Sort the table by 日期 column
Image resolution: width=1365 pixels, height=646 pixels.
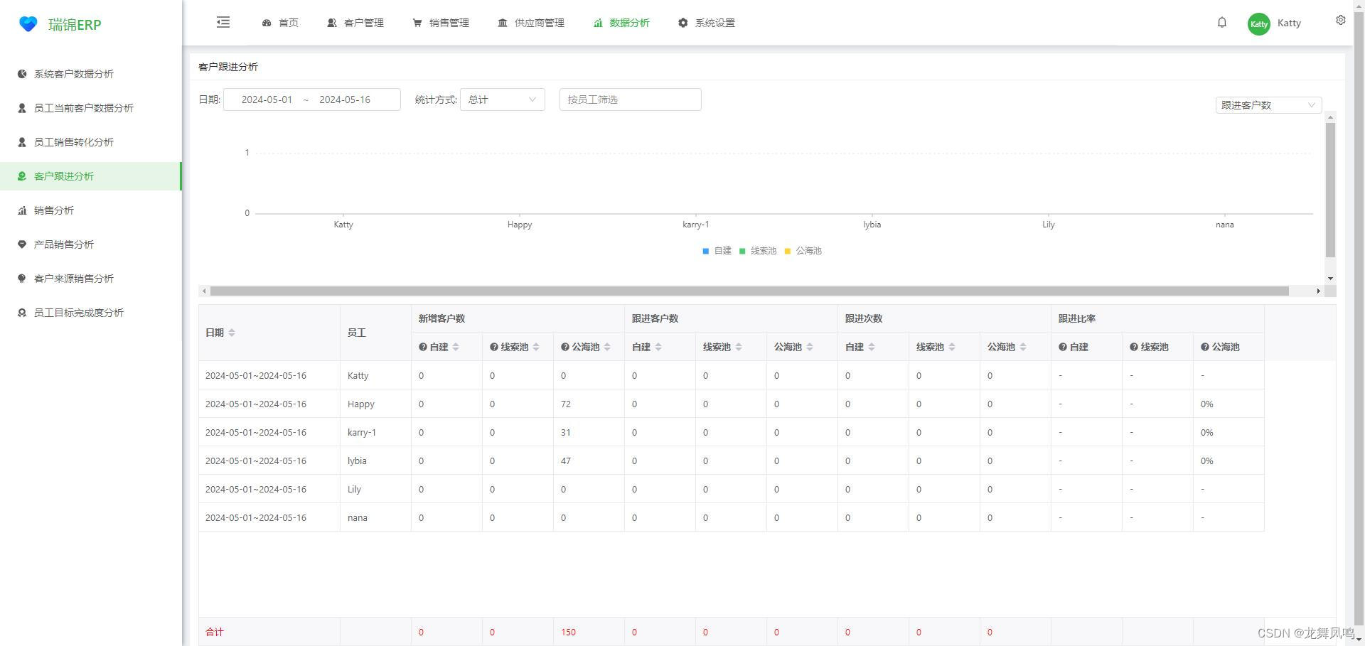[232, 333]
